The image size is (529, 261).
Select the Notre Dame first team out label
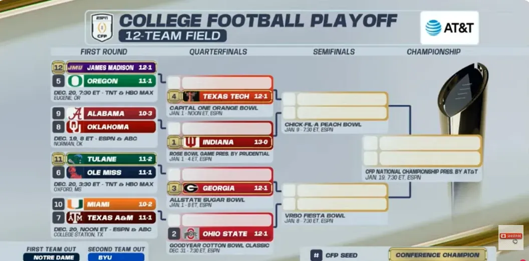51,257
